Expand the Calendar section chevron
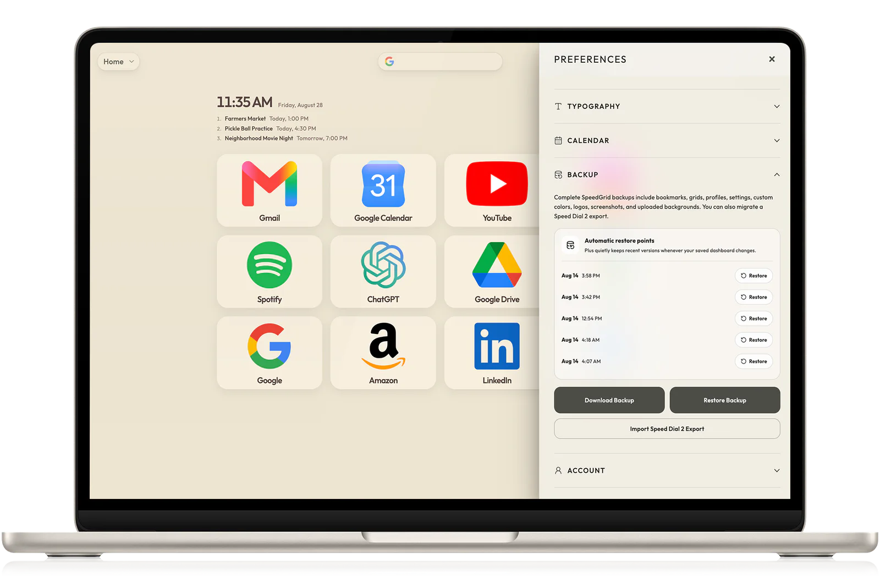 point(777,140)
